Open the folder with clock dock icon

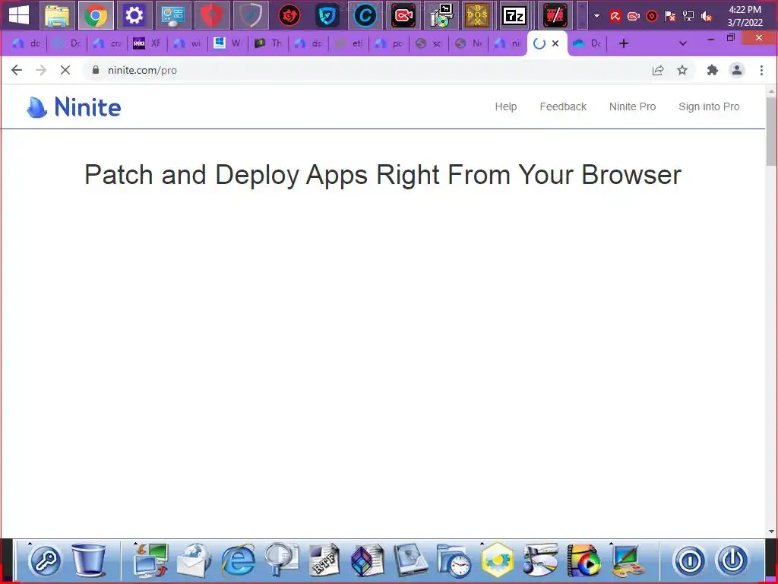pos(454,560)
